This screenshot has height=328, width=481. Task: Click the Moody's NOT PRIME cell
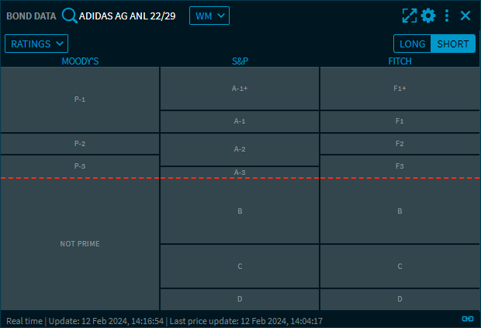[80, 244]
